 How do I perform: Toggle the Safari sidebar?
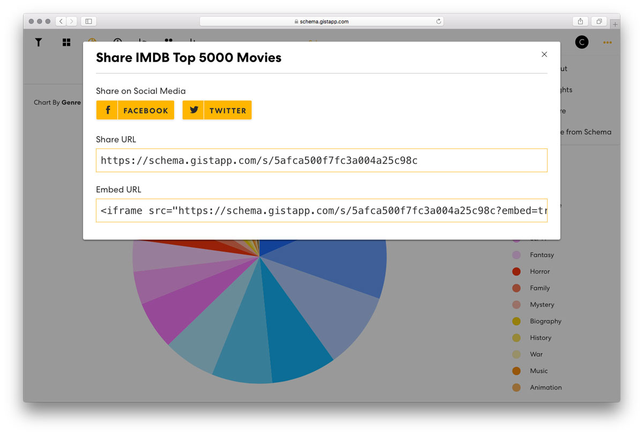88,21
